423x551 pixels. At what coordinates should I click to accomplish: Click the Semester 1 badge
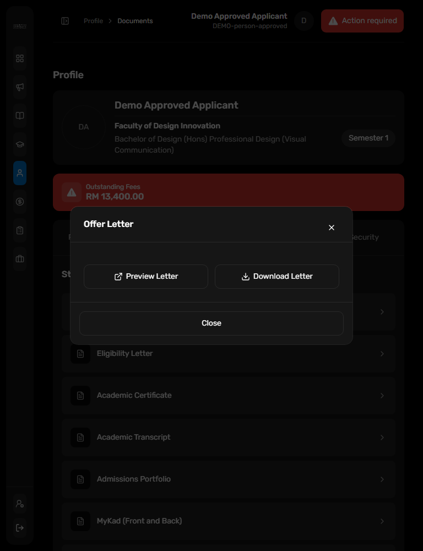(368, 138)
